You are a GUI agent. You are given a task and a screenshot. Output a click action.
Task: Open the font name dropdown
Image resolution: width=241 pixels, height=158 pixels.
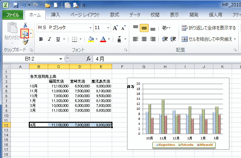pos(90,28)
